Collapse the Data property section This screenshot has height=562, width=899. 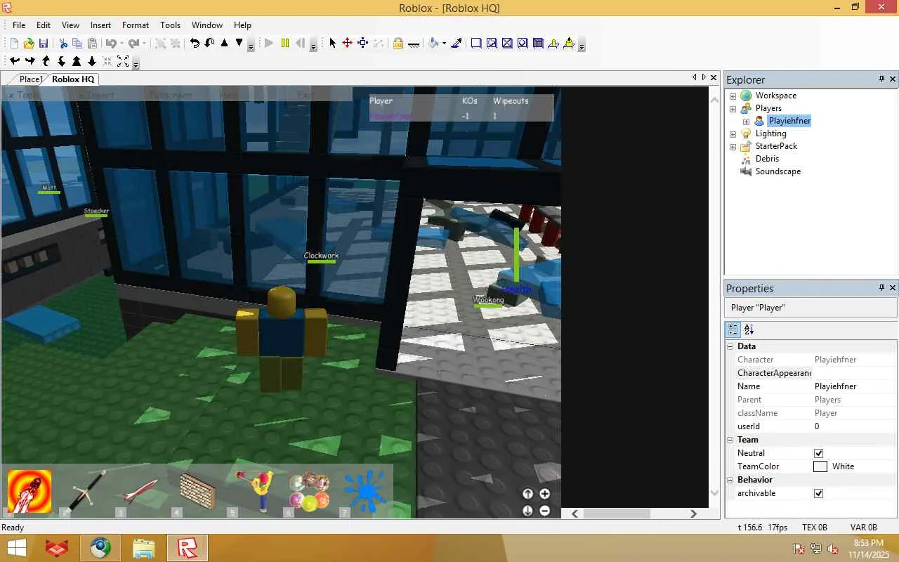click(730, 346)
